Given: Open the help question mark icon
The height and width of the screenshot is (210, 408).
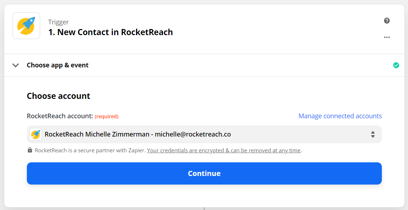Looking at the screenshot, I should 387,20.
